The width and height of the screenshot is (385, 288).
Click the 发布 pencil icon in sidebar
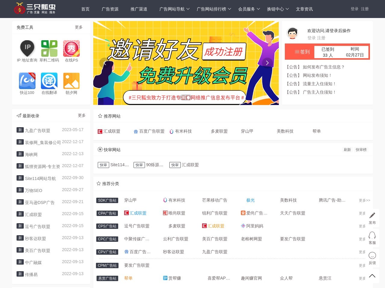click(x=372, y=215)
